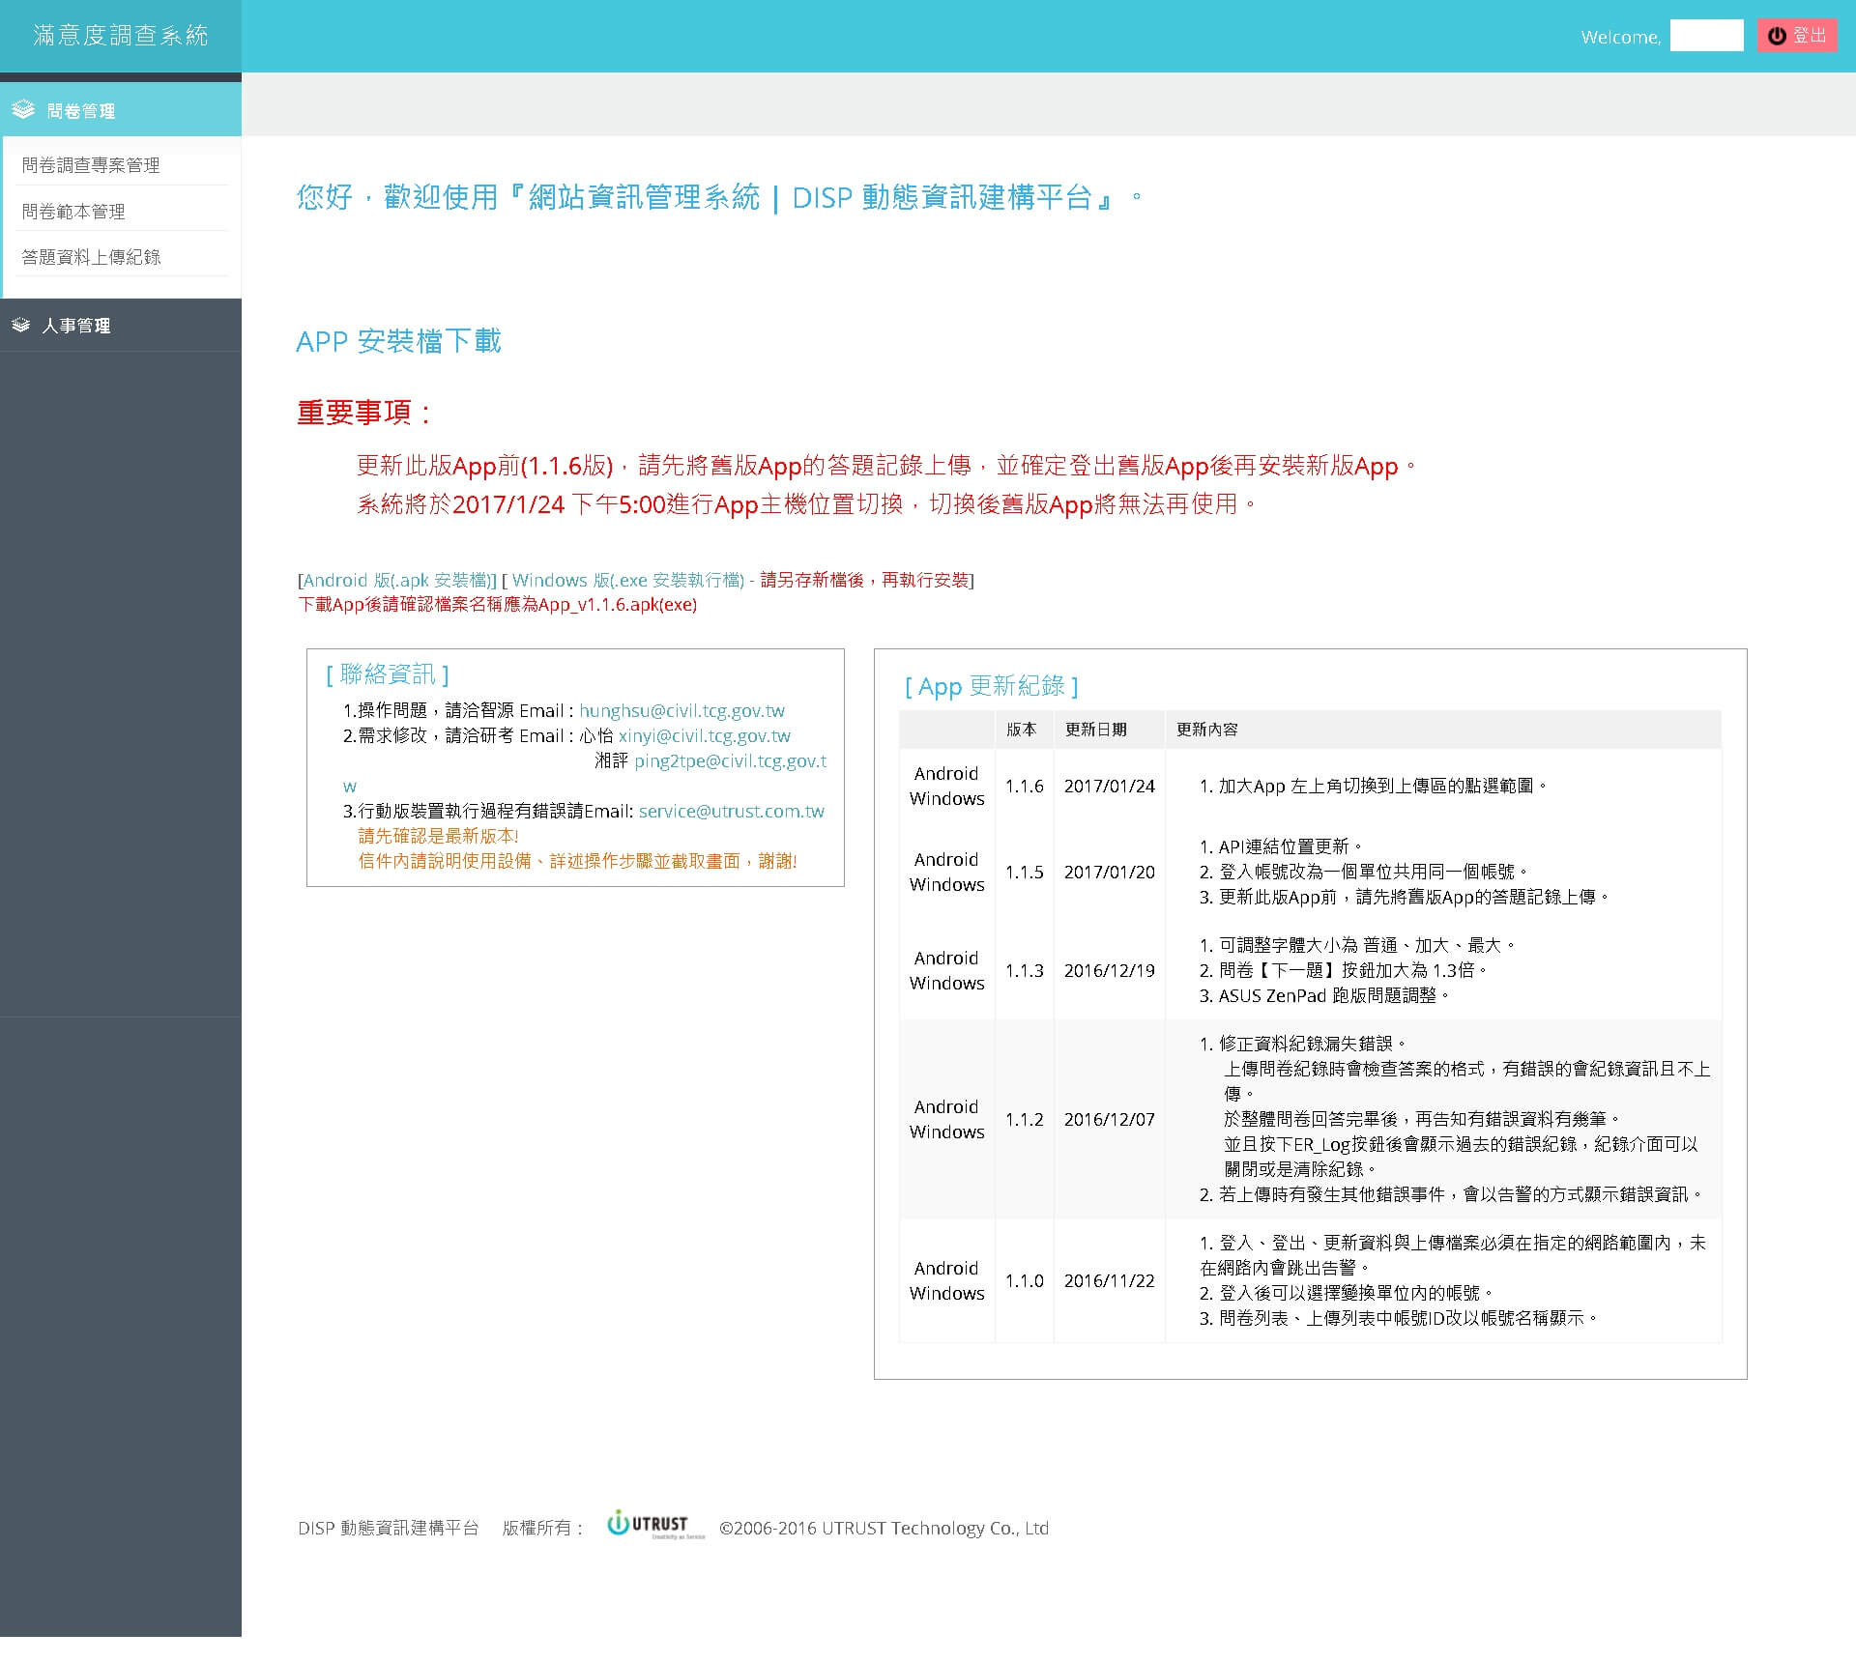Open 問卷範本管理 menu item
Viewport: 1856px width, 1662px height.
pos(73,212)
